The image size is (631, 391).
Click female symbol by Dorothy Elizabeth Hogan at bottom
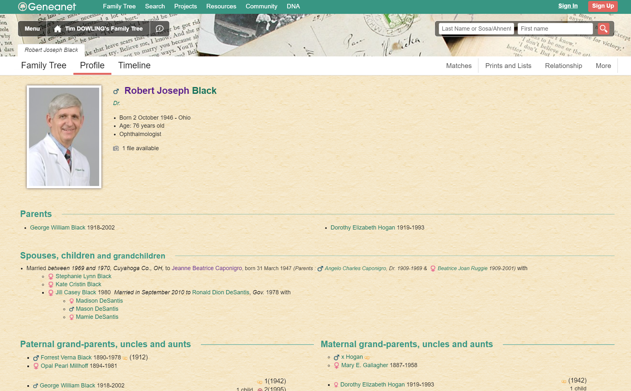point(336,385)
